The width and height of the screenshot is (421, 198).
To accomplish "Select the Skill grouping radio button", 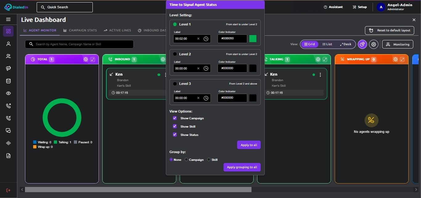I will click(209, 160).
